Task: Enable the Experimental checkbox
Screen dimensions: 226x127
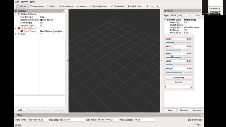Action: 186,120
